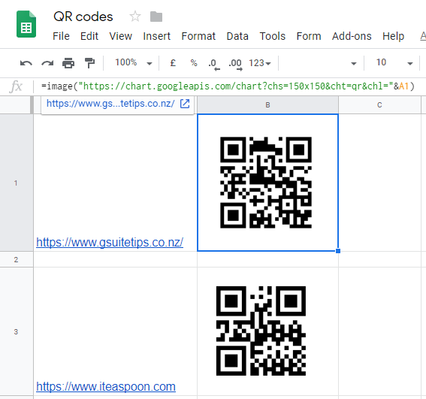
Task: Click the iteaspoon.com link in cell A3
Action: point(106,386)
